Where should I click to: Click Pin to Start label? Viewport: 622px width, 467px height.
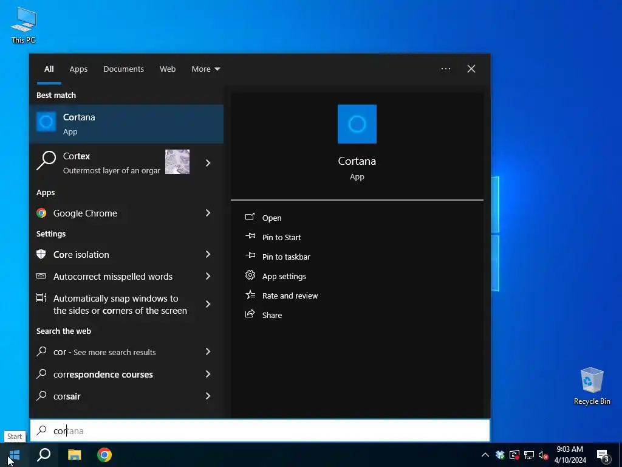pos(282,237)
